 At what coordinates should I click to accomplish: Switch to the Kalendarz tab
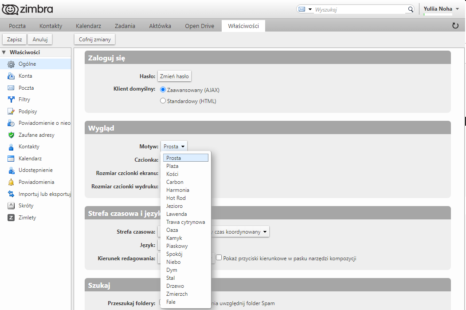[x=88, y=26]
